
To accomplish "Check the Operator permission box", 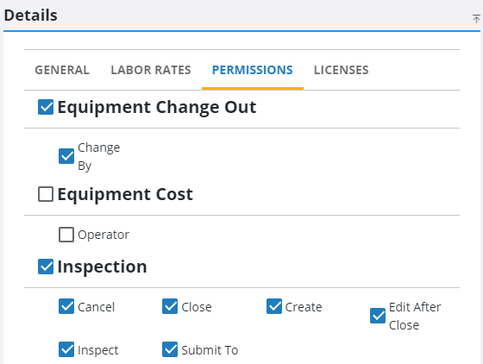I will (x=66, y=235).
